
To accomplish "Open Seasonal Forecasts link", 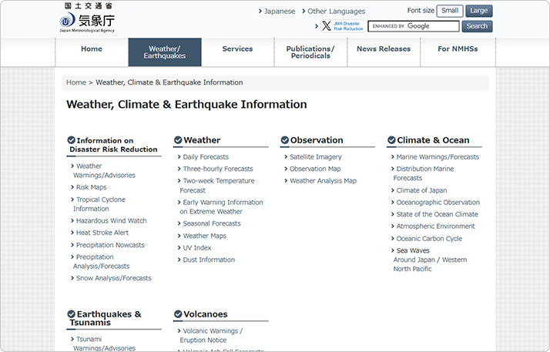I will [x=212, y=223].
